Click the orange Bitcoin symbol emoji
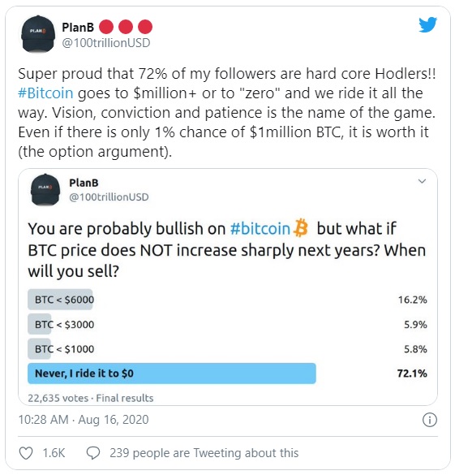 coord(302,228)
